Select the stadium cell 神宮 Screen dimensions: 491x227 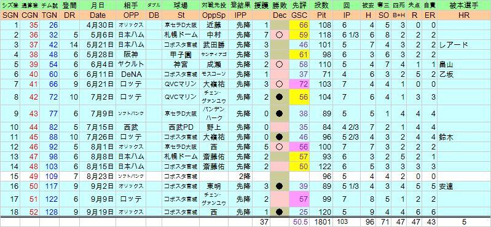tap(181, 65)
